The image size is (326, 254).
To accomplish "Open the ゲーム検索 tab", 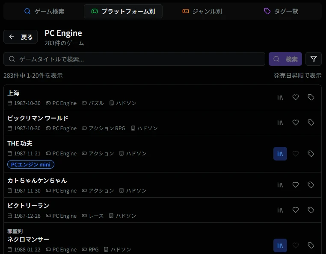I will (x=44, y=11).
